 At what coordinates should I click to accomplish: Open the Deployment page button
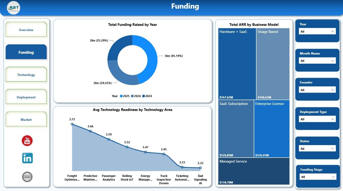tap(26, 97)
